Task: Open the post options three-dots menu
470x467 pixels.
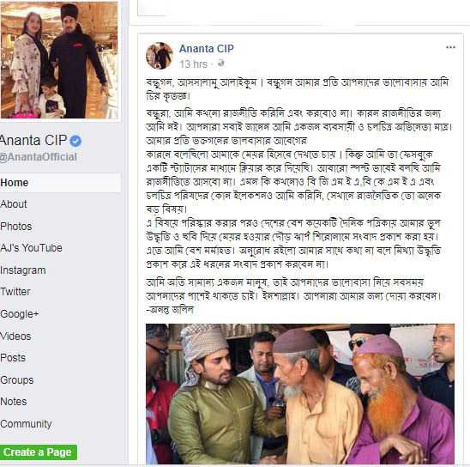Action: click(x=450, y=47)
